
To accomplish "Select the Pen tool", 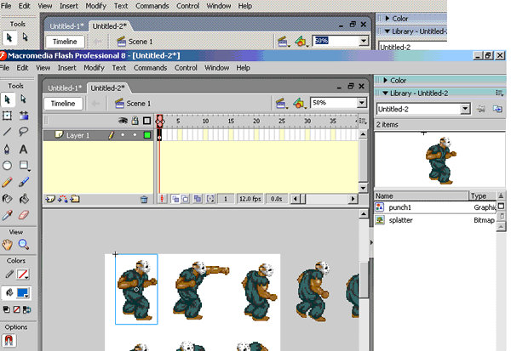I will (x=7, y=149).
